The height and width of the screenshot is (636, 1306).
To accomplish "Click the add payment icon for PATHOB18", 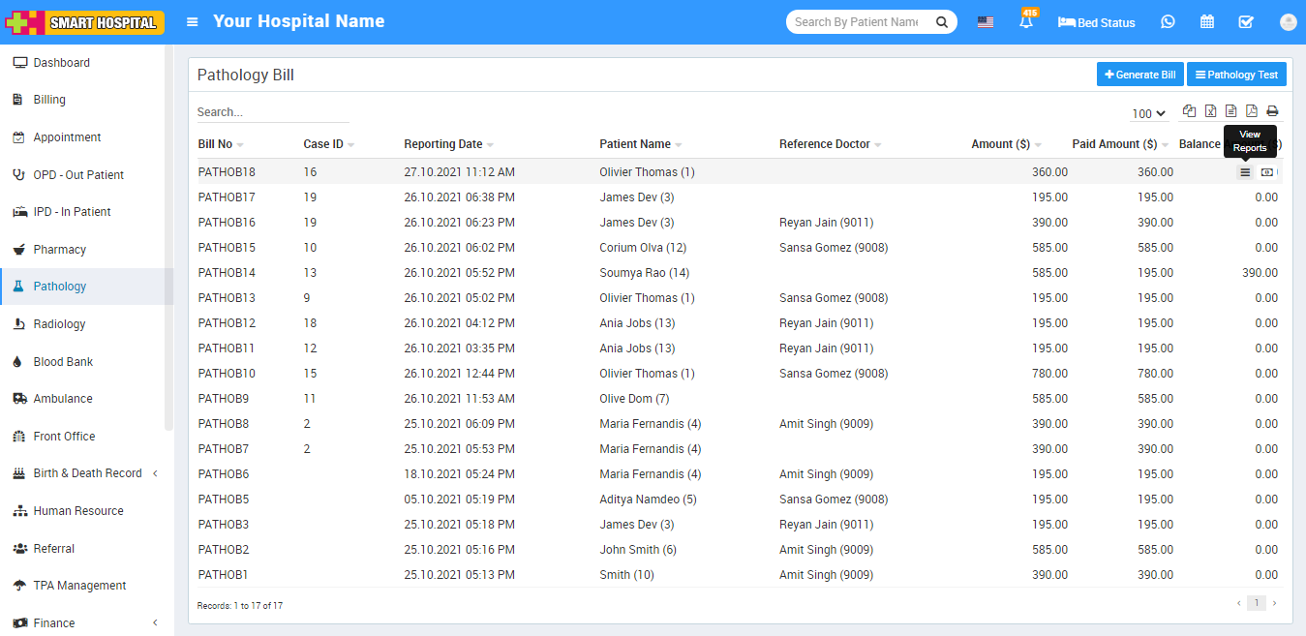I will tap(1267, 172).
